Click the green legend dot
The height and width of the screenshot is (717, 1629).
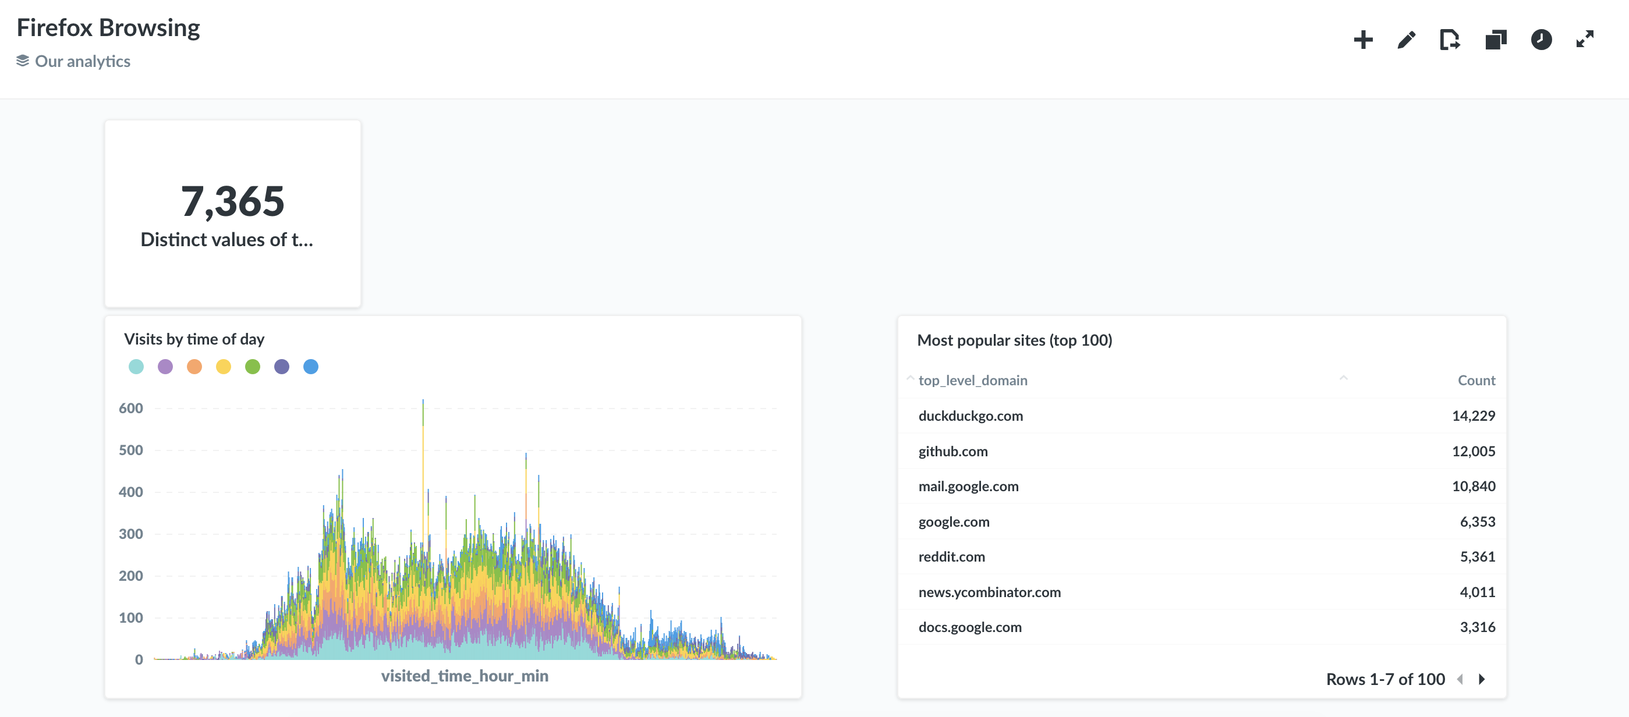[252, 367]
